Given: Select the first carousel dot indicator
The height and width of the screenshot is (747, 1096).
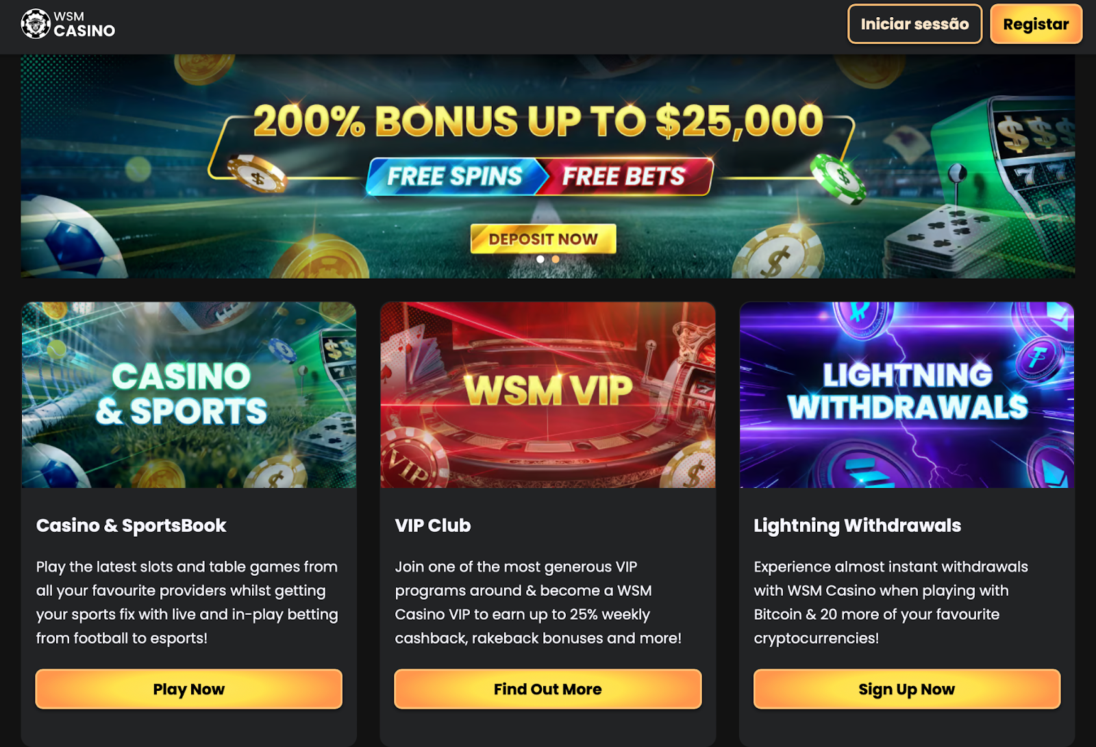Looking at the screenshot, I should [x=540, y=259].
